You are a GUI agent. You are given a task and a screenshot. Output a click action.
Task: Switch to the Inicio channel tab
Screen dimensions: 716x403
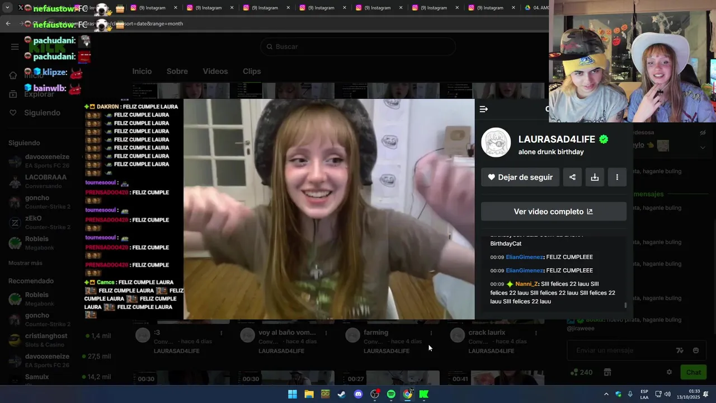pos(142,71)
